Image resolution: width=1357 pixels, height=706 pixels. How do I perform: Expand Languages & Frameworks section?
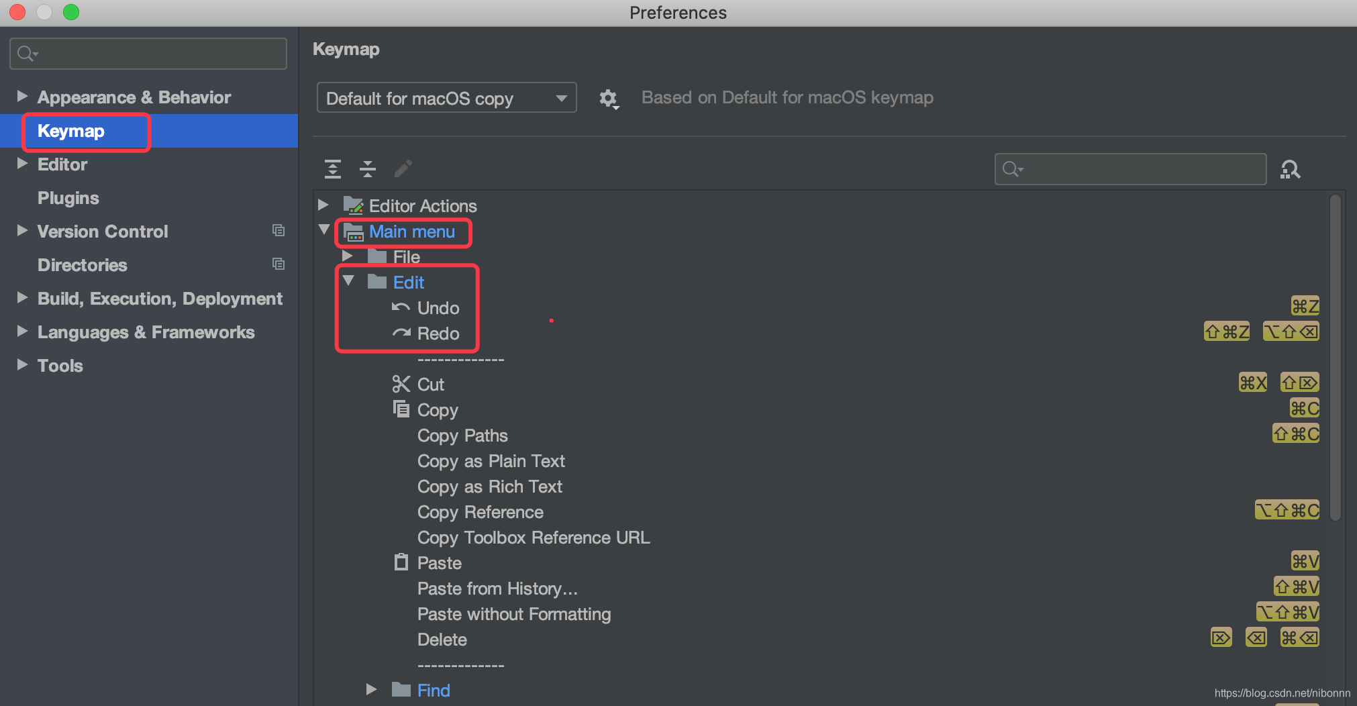tap(22, 331)
